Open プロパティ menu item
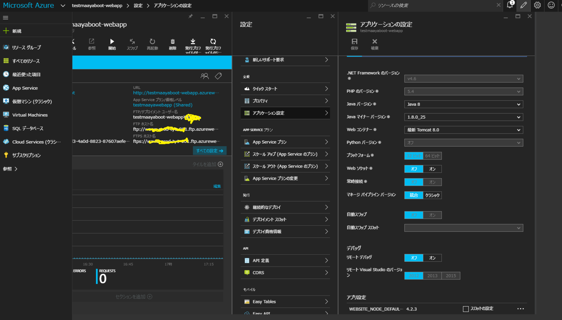The width and height of the screenshot is (562, 320). tap(285, 101)
